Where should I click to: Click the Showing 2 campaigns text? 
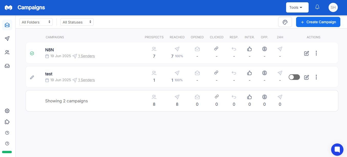coord(67,101)
